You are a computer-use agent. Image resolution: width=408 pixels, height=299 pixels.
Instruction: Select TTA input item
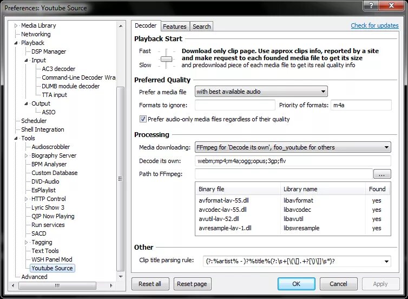click(55, 95)
